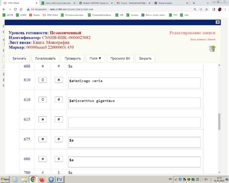
Task: Edit first indicator of Medicago varia row
Action: (43, 80)
